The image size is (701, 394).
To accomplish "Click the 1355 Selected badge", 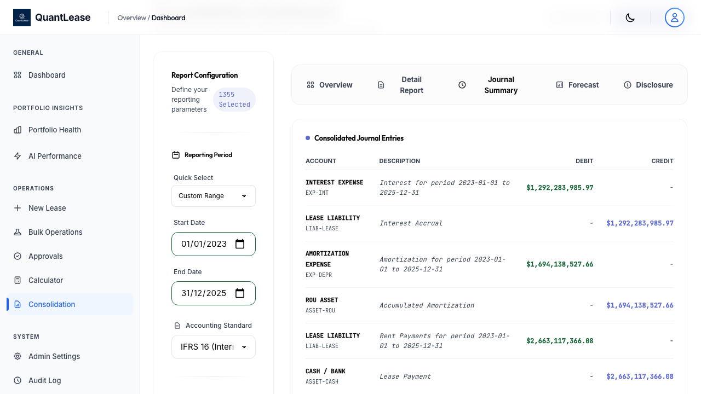I will (234, 100).
